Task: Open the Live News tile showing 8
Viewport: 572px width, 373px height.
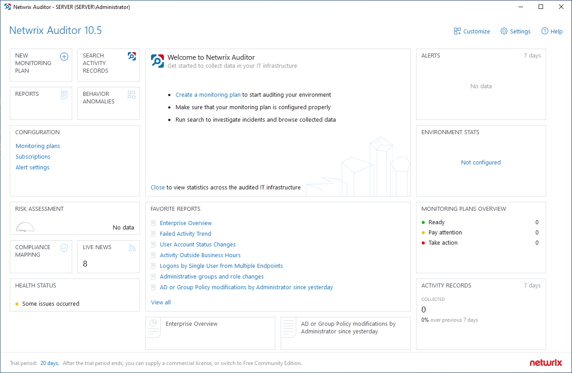Action: (109, 257)
